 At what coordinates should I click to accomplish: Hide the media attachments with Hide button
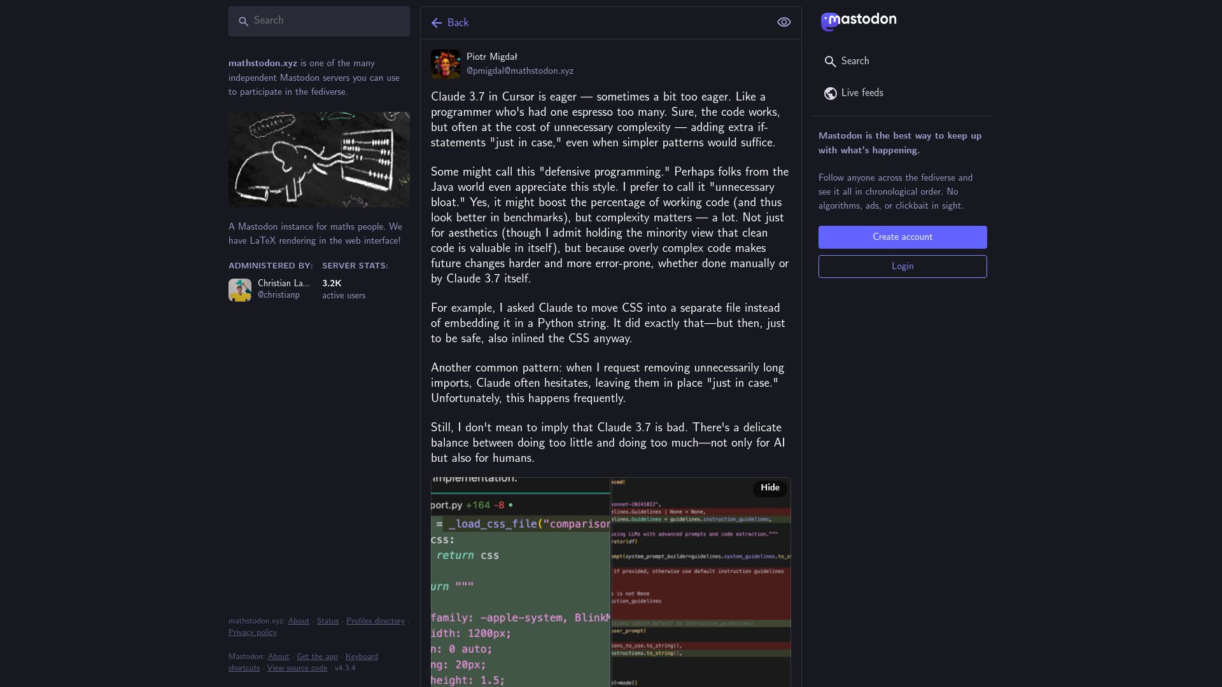tap(770, 488)
